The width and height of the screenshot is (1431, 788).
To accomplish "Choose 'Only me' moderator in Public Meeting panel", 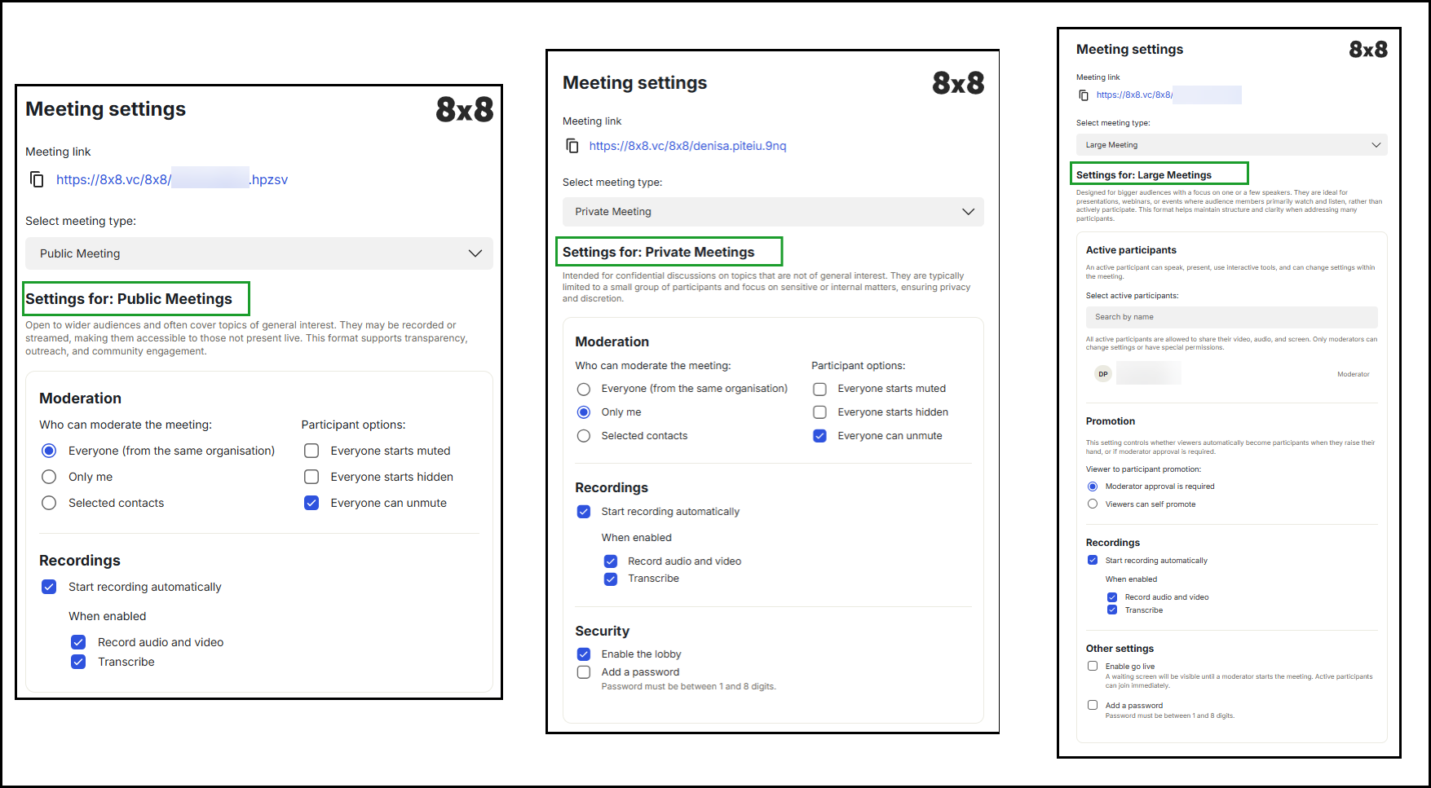I will 49,477.
